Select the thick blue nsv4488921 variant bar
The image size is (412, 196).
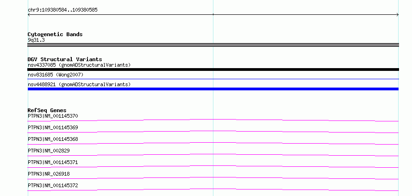213,89
